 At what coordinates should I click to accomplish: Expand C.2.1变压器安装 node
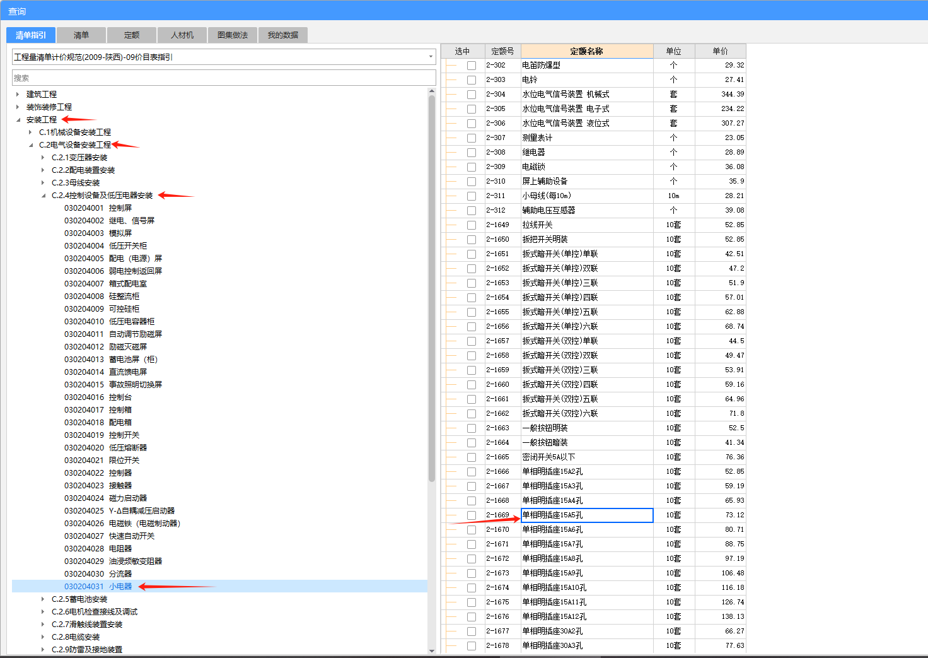[x=43, y=157]
